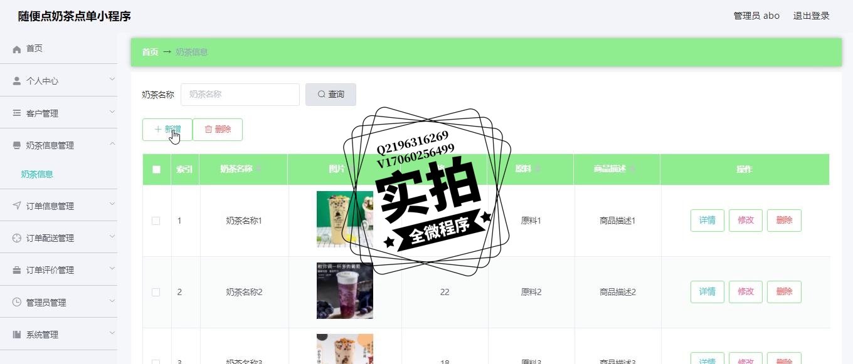
Task: Collapse the 奶茶信息管理 menu chevron
Action: [x=112, y=144]
